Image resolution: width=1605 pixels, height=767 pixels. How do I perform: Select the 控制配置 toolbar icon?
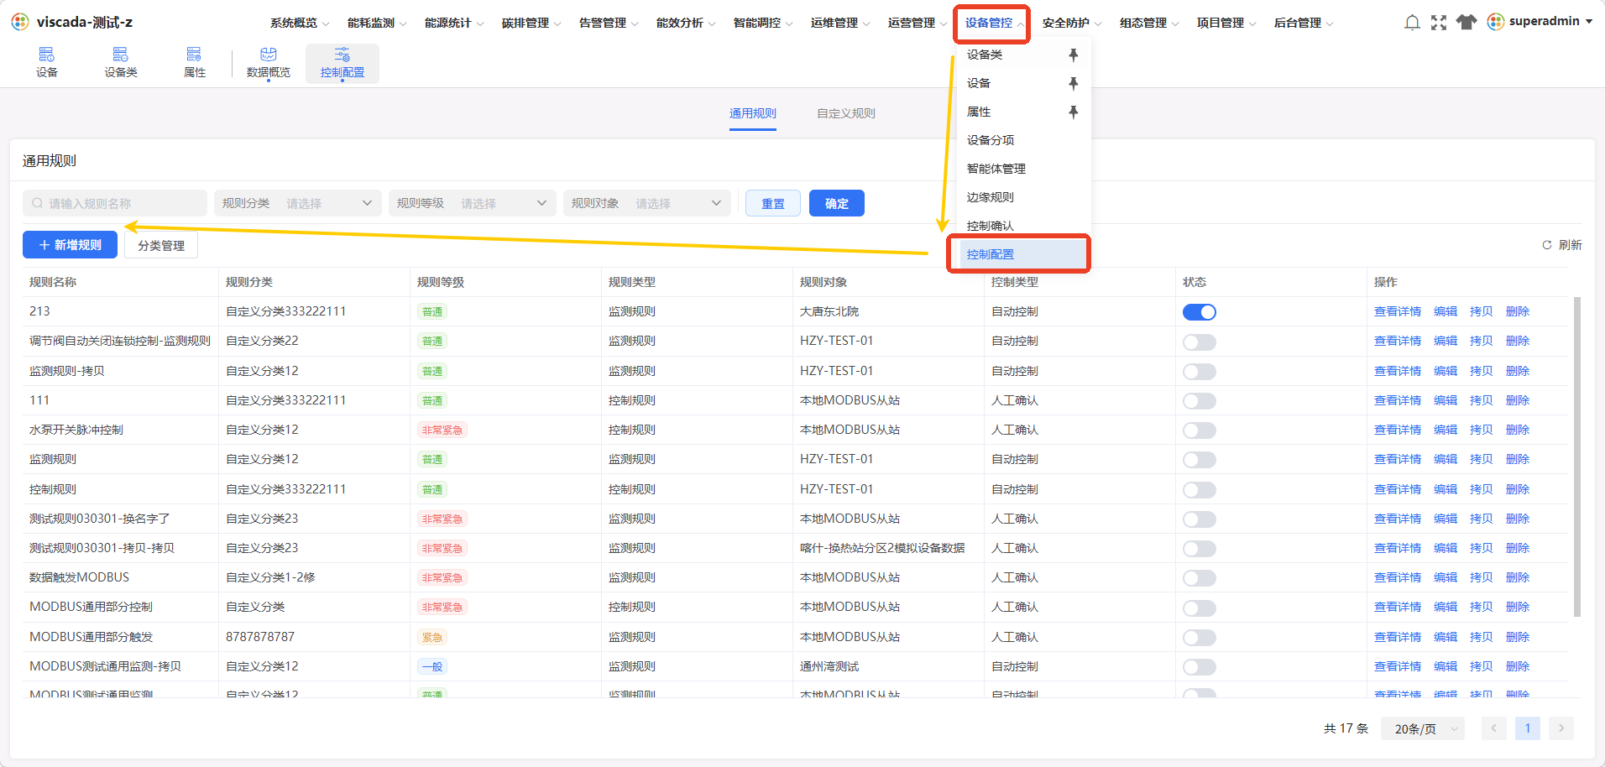coord(342,63)
